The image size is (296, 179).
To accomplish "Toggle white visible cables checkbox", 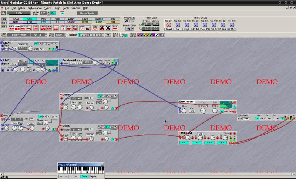I will pos(157,35).
